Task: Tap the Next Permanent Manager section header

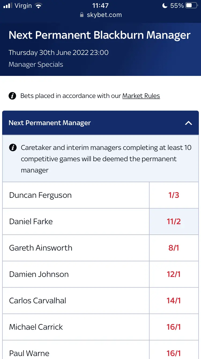Action: 50,123
